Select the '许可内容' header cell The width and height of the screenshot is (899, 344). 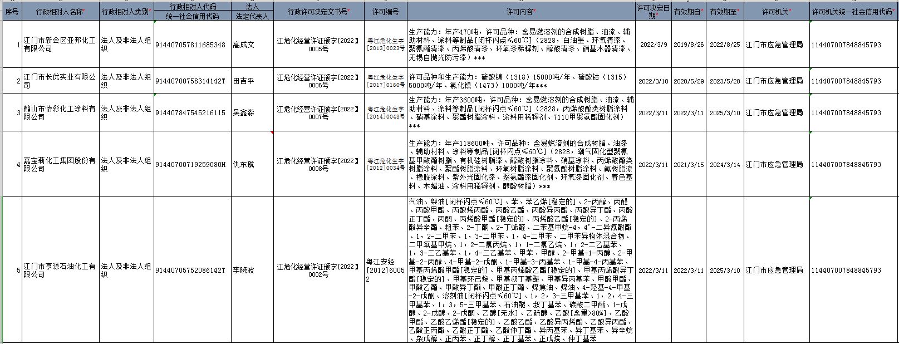[x=522, y=11]
